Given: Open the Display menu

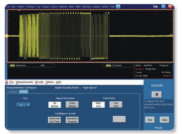Looking at the screenshot, I should 46,7.
